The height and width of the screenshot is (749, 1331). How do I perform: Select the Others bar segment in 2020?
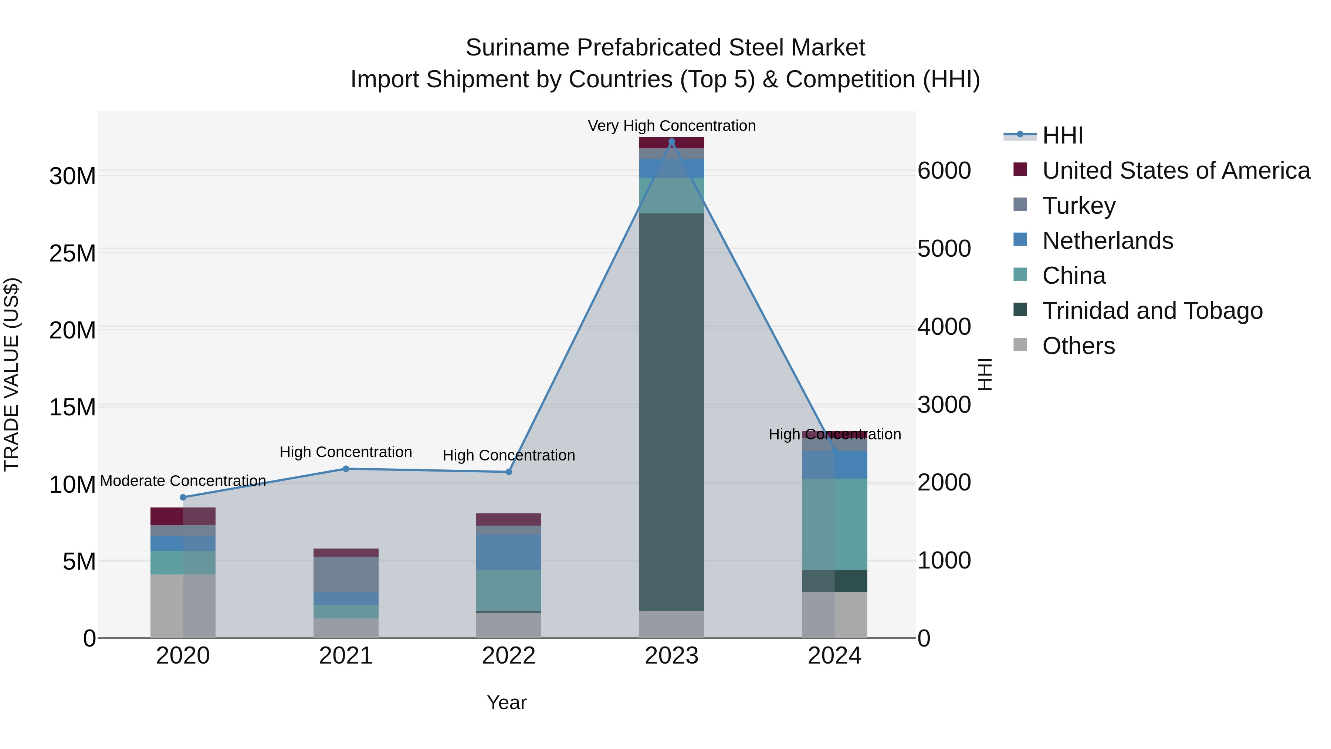[x=183, y=606]
